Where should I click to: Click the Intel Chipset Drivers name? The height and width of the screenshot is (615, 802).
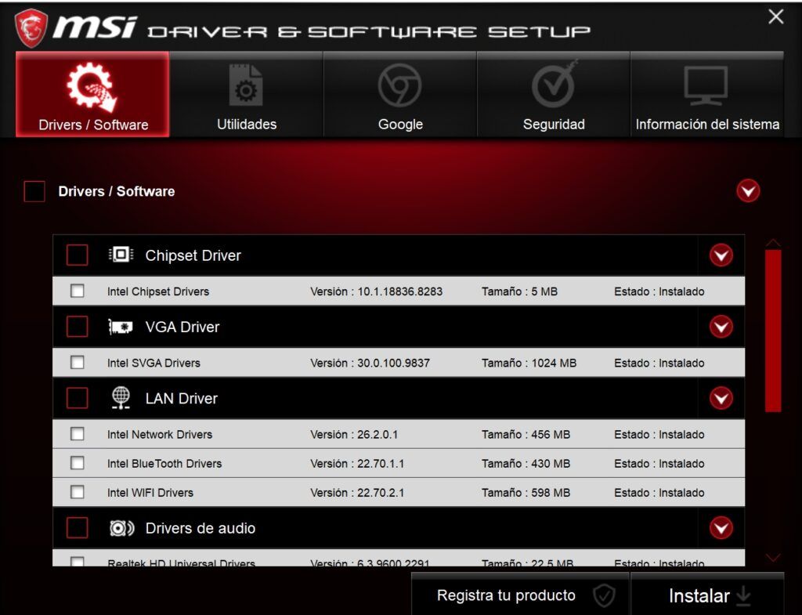tap(158, 291)
